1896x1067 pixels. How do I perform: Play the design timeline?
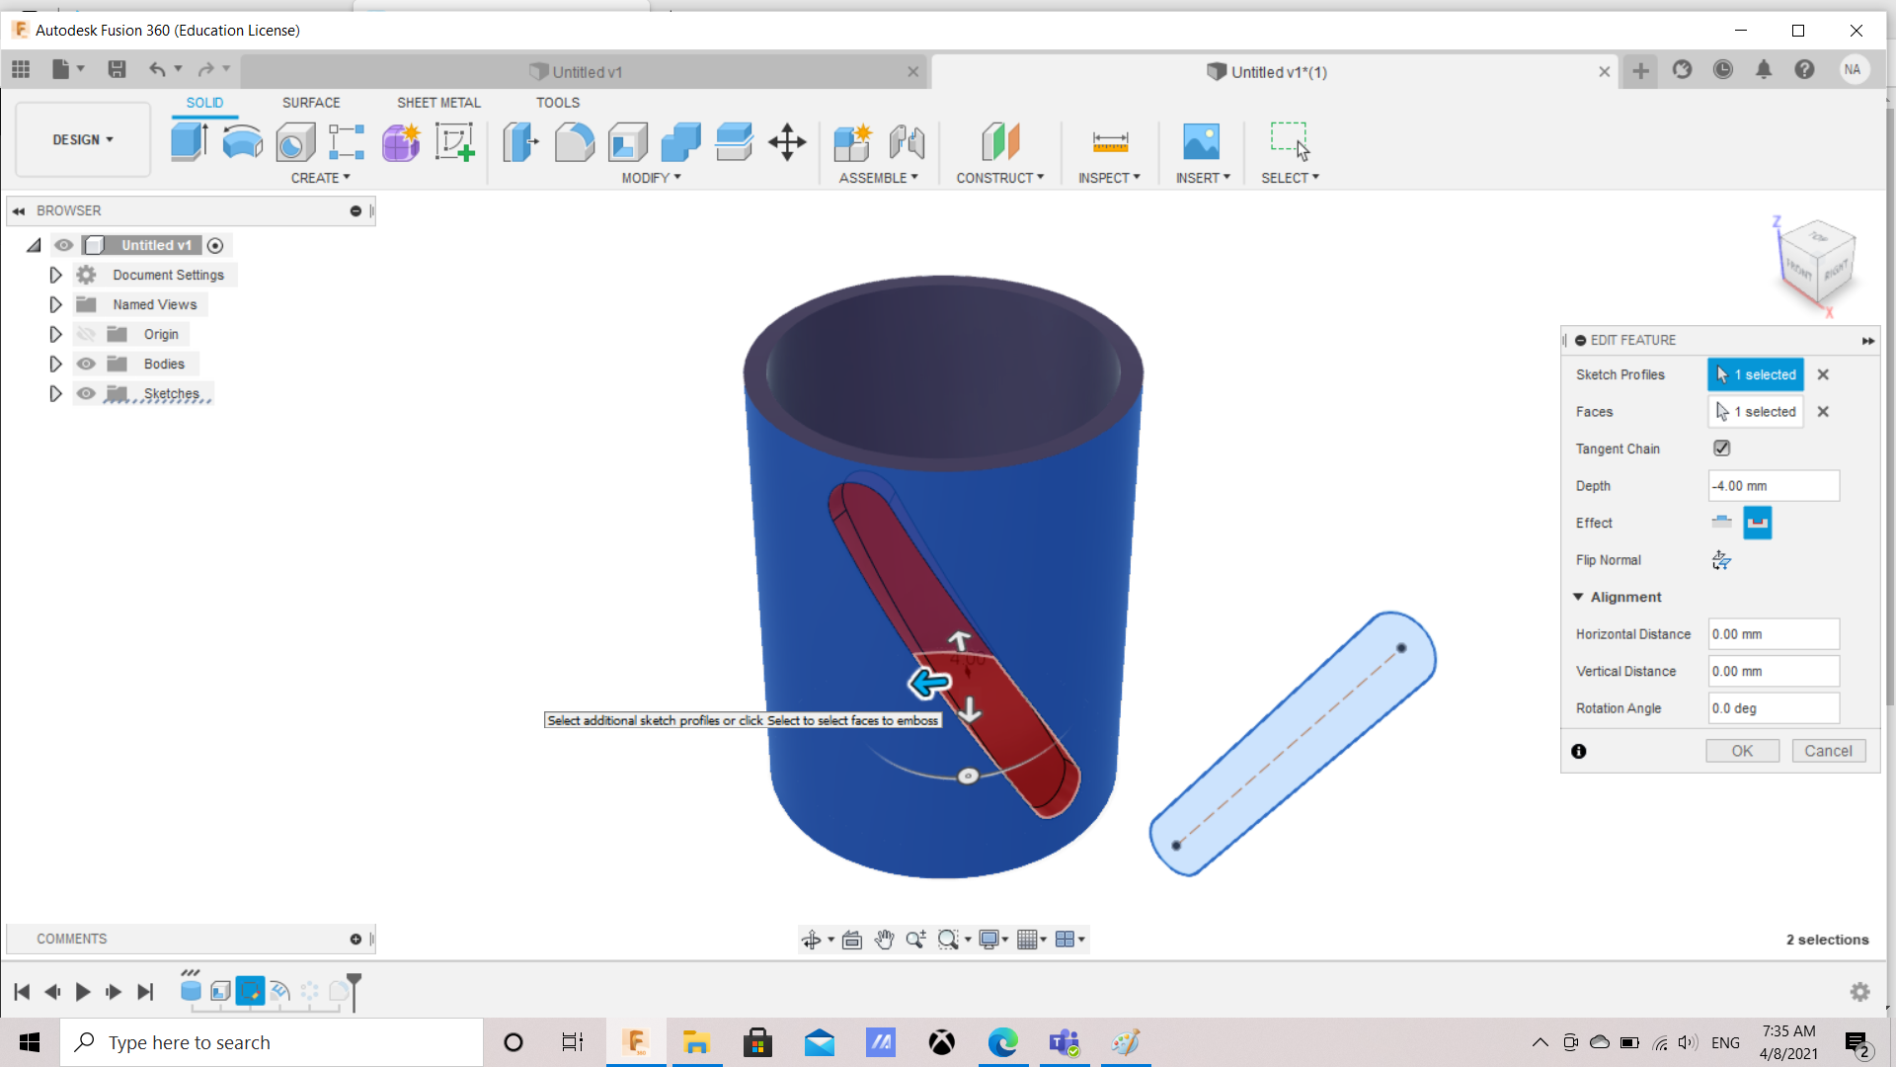pos(83,991)
